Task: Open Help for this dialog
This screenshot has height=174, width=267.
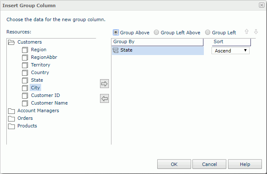Action: [x=245, y=164]
